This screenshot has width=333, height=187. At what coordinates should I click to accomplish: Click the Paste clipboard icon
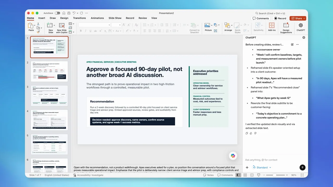[x=31, y=26]
